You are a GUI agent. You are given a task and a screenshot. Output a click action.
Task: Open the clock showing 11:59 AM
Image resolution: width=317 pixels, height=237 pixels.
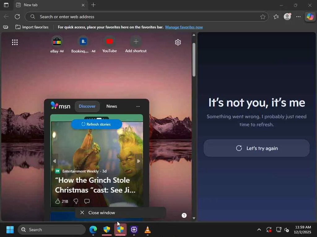click(302, 230)
